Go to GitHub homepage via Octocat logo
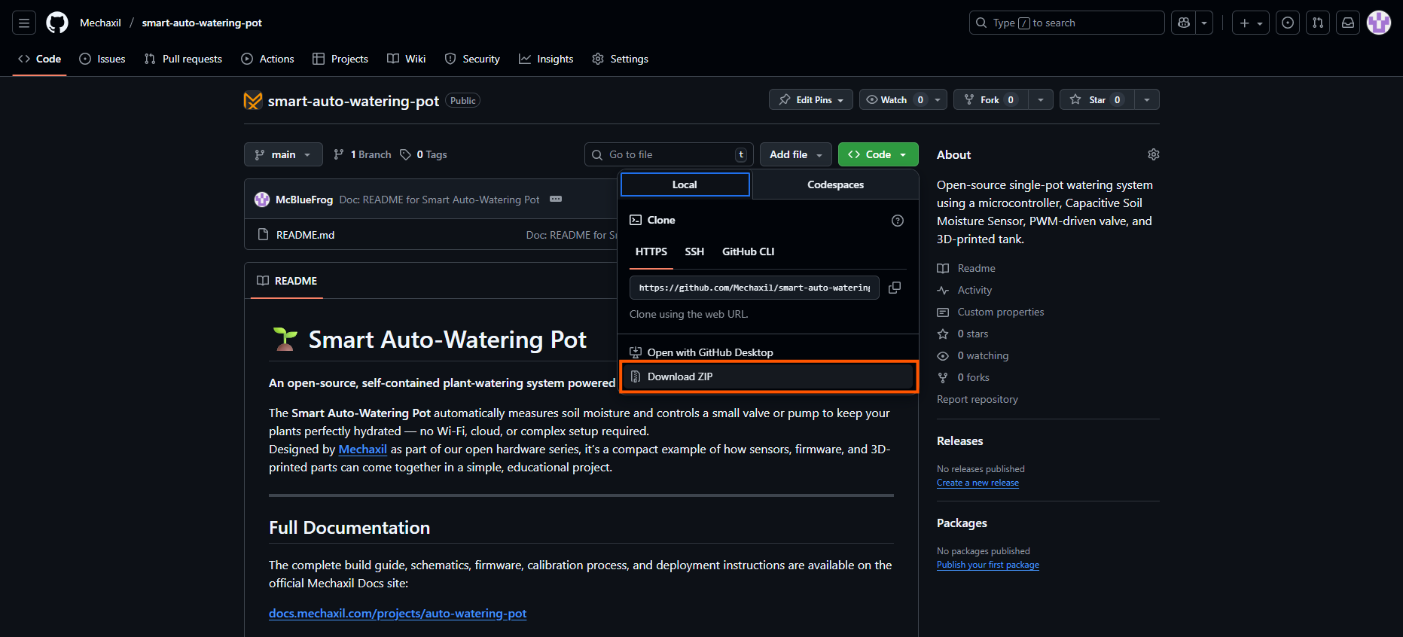The height and width of the screenshot is (637, 1403). 57,23
